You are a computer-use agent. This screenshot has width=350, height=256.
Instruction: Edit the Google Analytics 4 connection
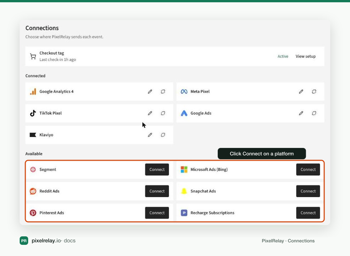(x=150, y=92)
